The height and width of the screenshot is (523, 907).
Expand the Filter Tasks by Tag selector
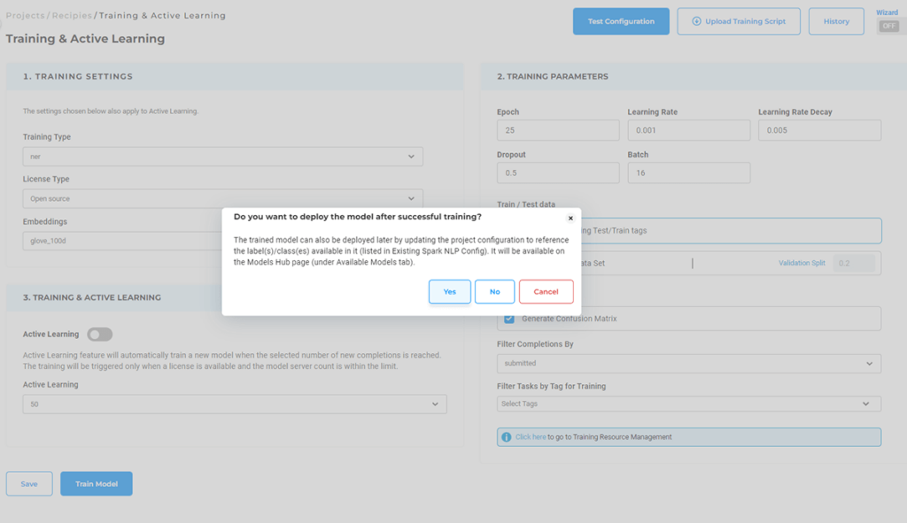pos(688,404)
